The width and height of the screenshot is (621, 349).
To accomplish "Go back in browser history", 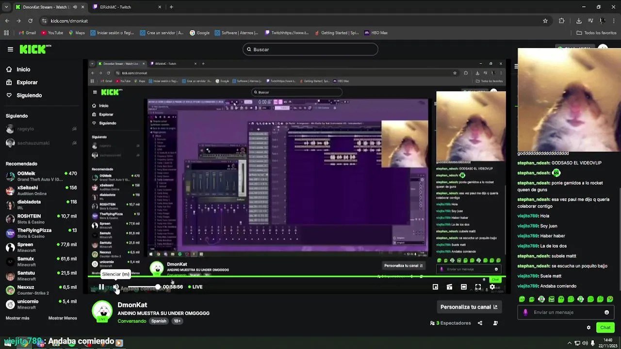I will 7,21.
